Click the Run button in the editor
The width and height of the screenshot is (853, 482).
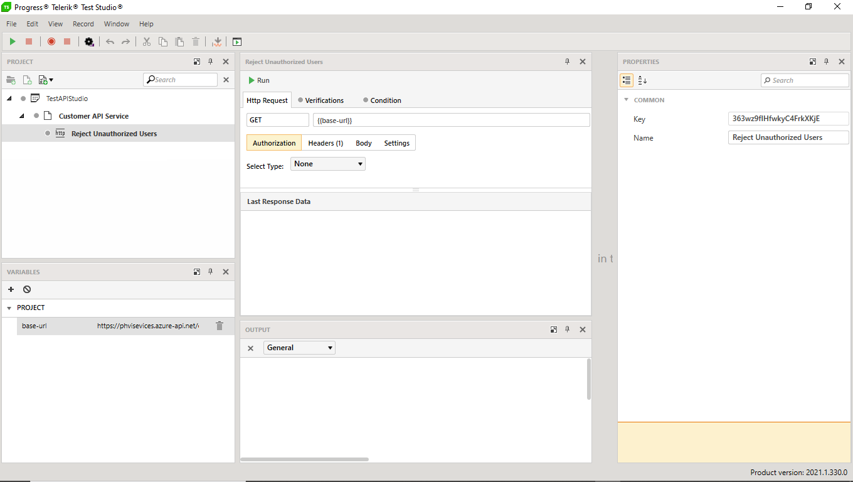click(x=259, y=80)
